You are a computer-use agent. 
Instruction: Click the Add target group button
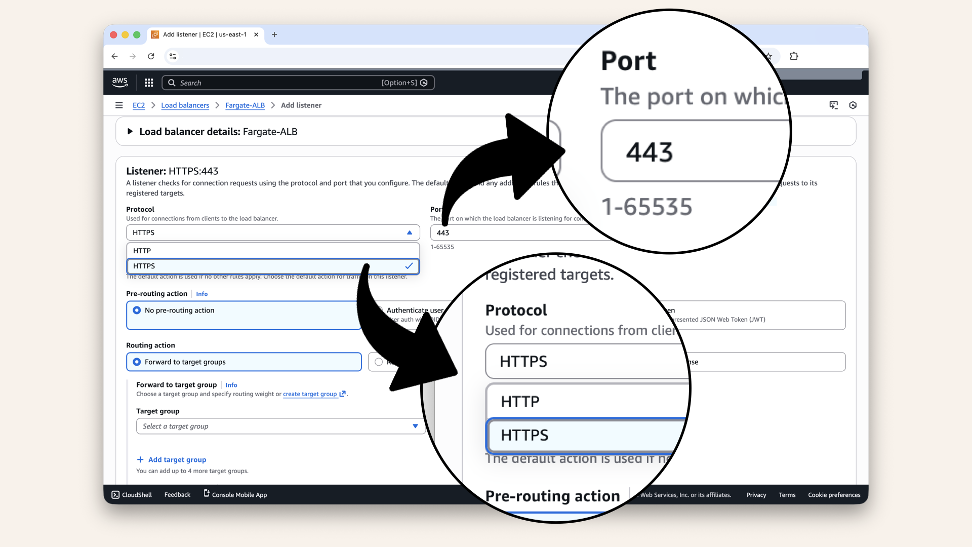[x=172, y=459]
